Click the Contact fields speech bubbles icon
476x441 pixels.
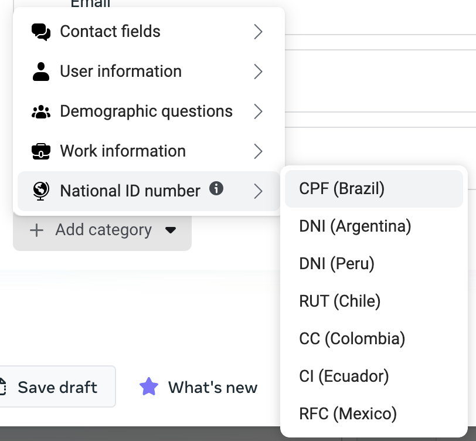pyautogui.click(x=41, y=32)
